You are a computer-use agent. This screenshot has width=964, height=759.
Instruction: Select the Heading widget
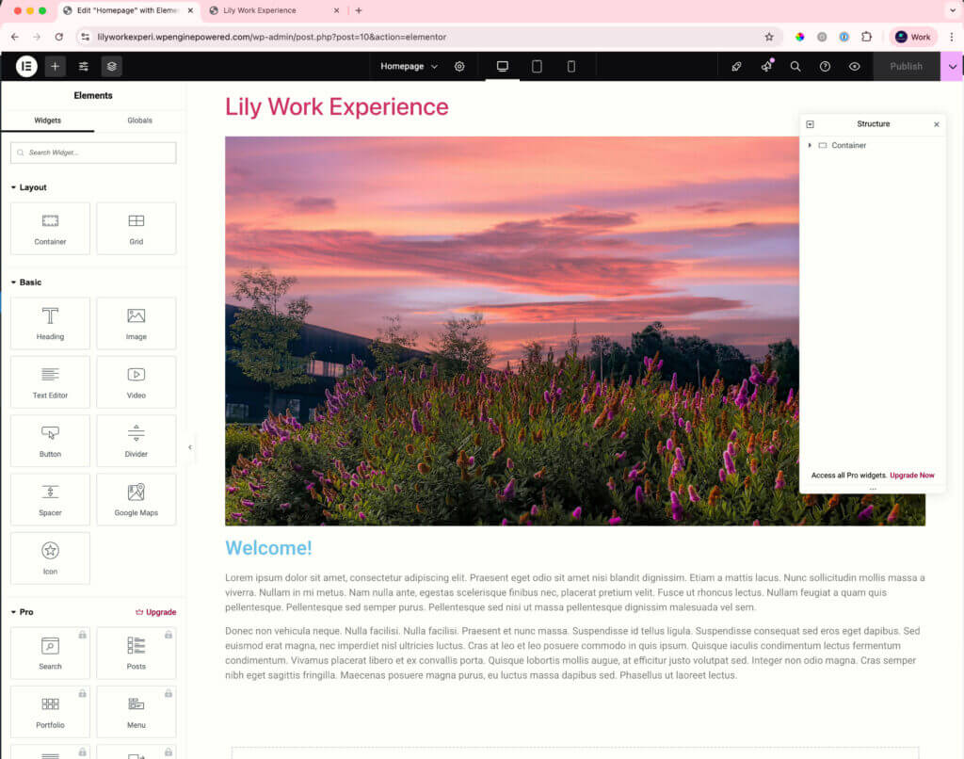click(51, 324)
